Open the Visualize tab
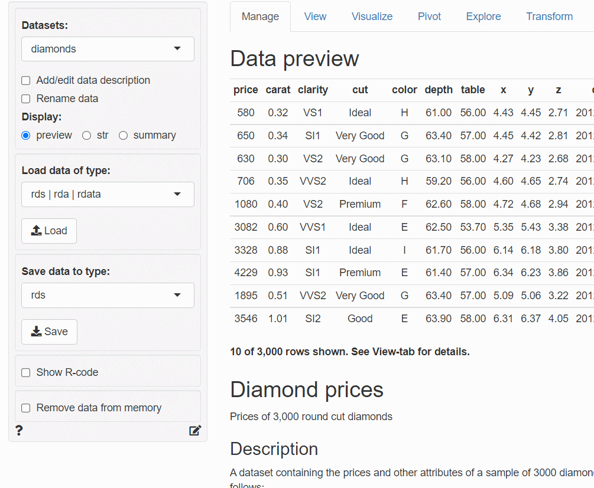The width and height of the screenshot is (594, 488). (372, 17)
